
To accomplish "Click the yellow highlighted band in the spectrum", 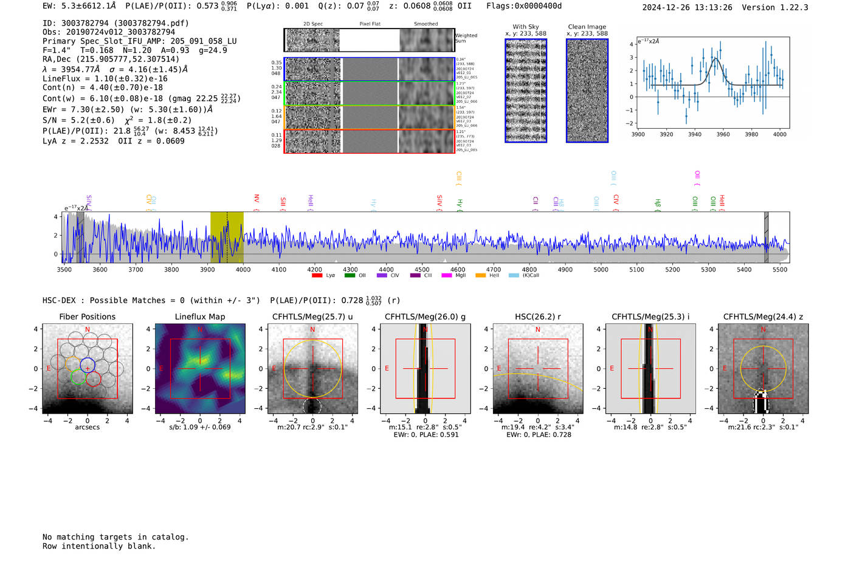I will pos(227,237).
